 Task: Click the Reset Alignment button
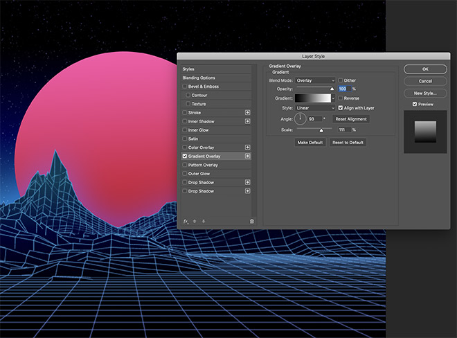click(350, 119)
